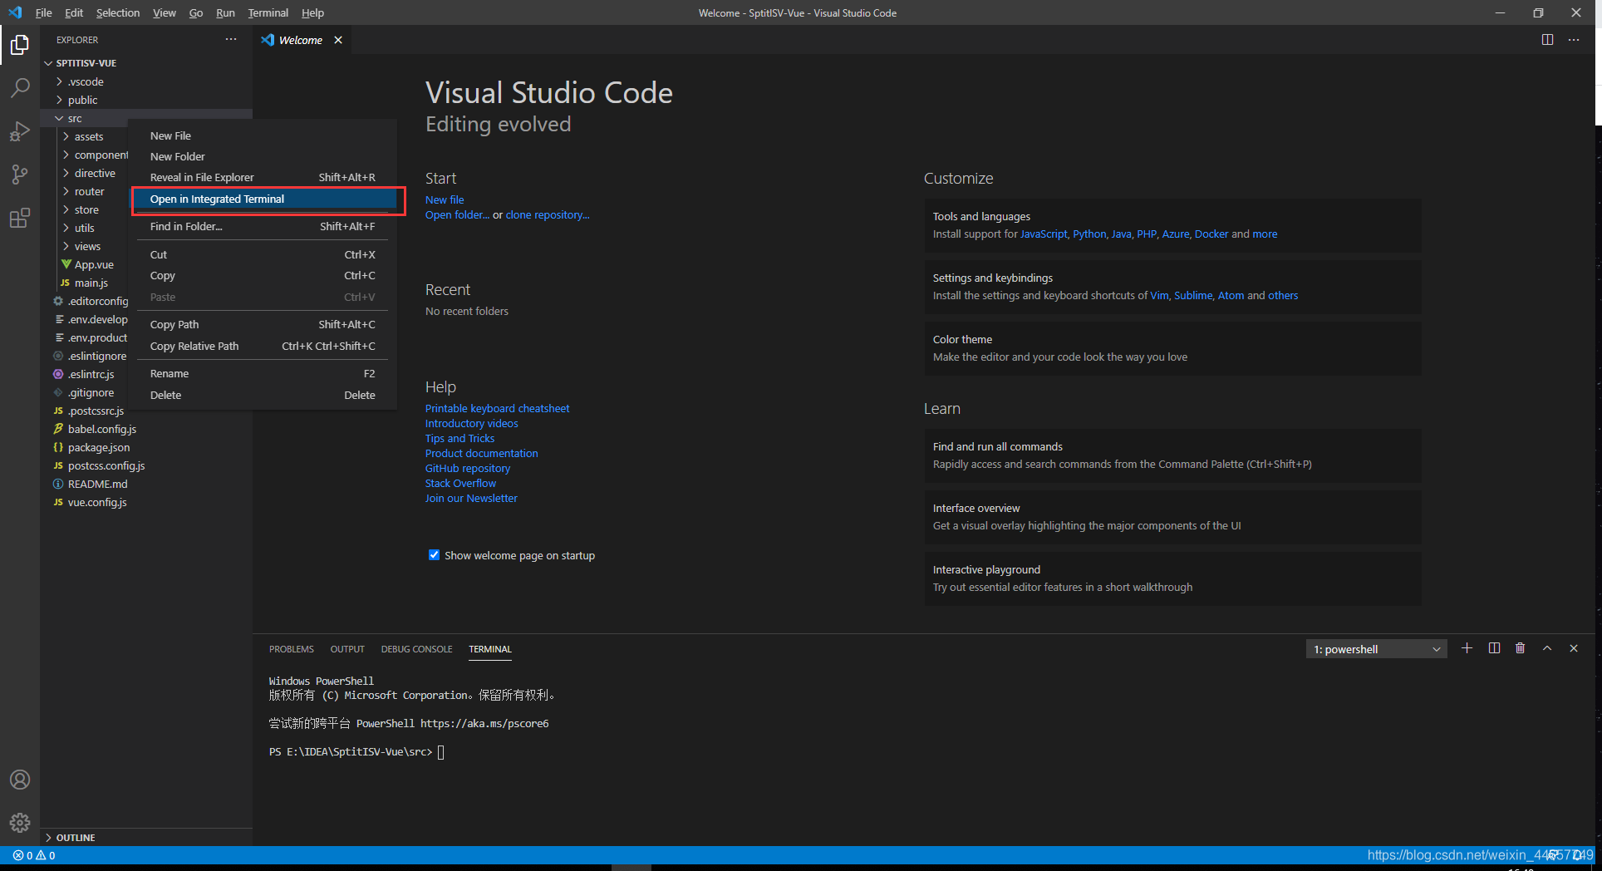Split the terminal panel
Image resolution: width=1602 pixels, height=871 pixels.
point(1494,648)
